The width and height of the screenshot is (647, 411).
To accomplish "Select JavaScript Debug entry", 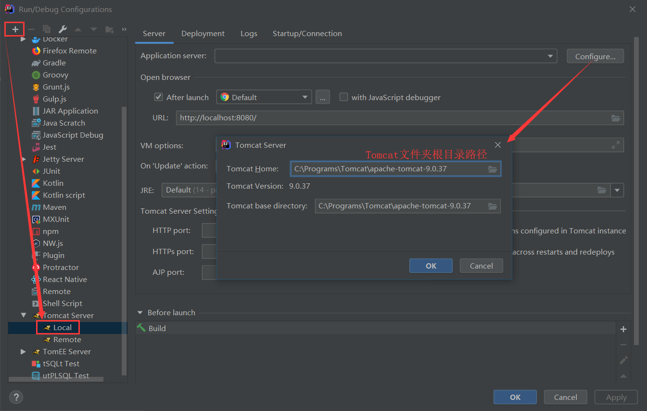I will coord(73,135).
